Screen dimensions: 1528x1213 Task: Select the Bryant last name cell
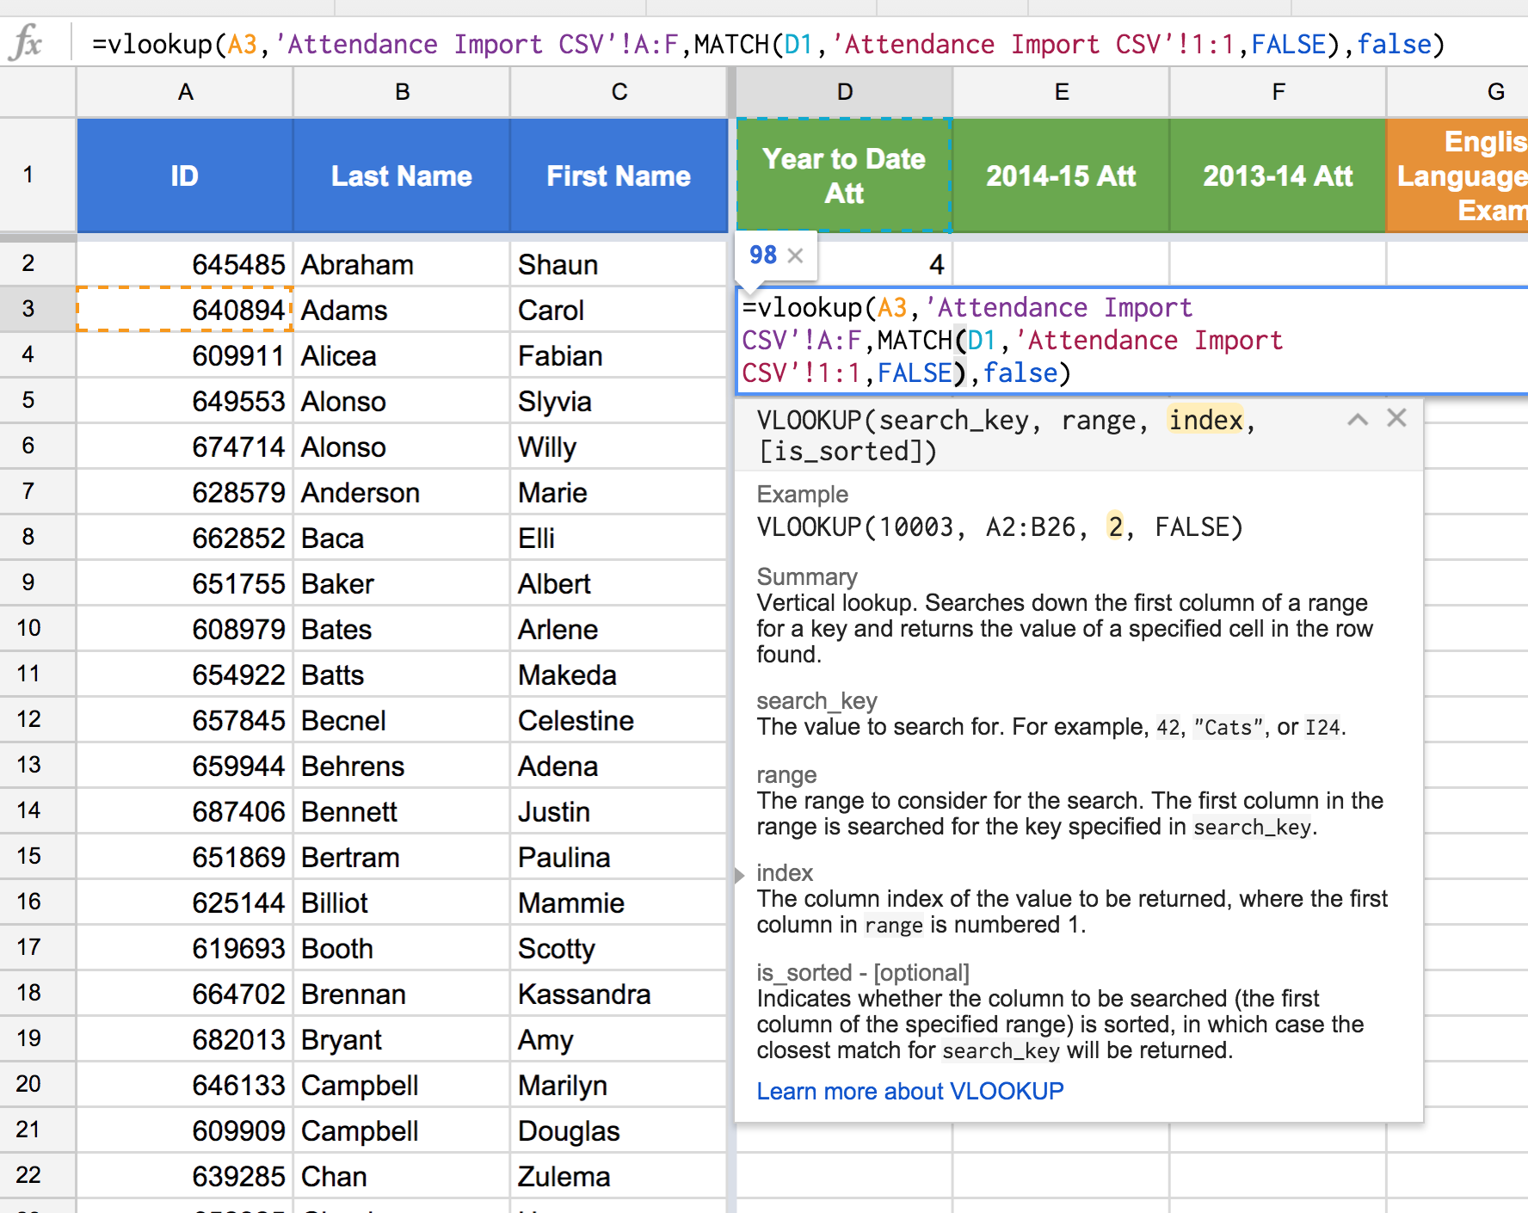coord(402,1039)
